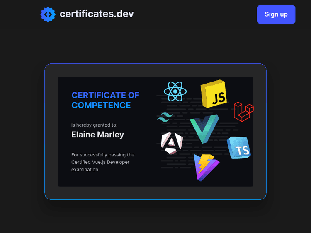Viewport: 311px width, 233px height.
Task: Click the 'Certified Vue.js Developer' text line
Action: pos(100,162)
